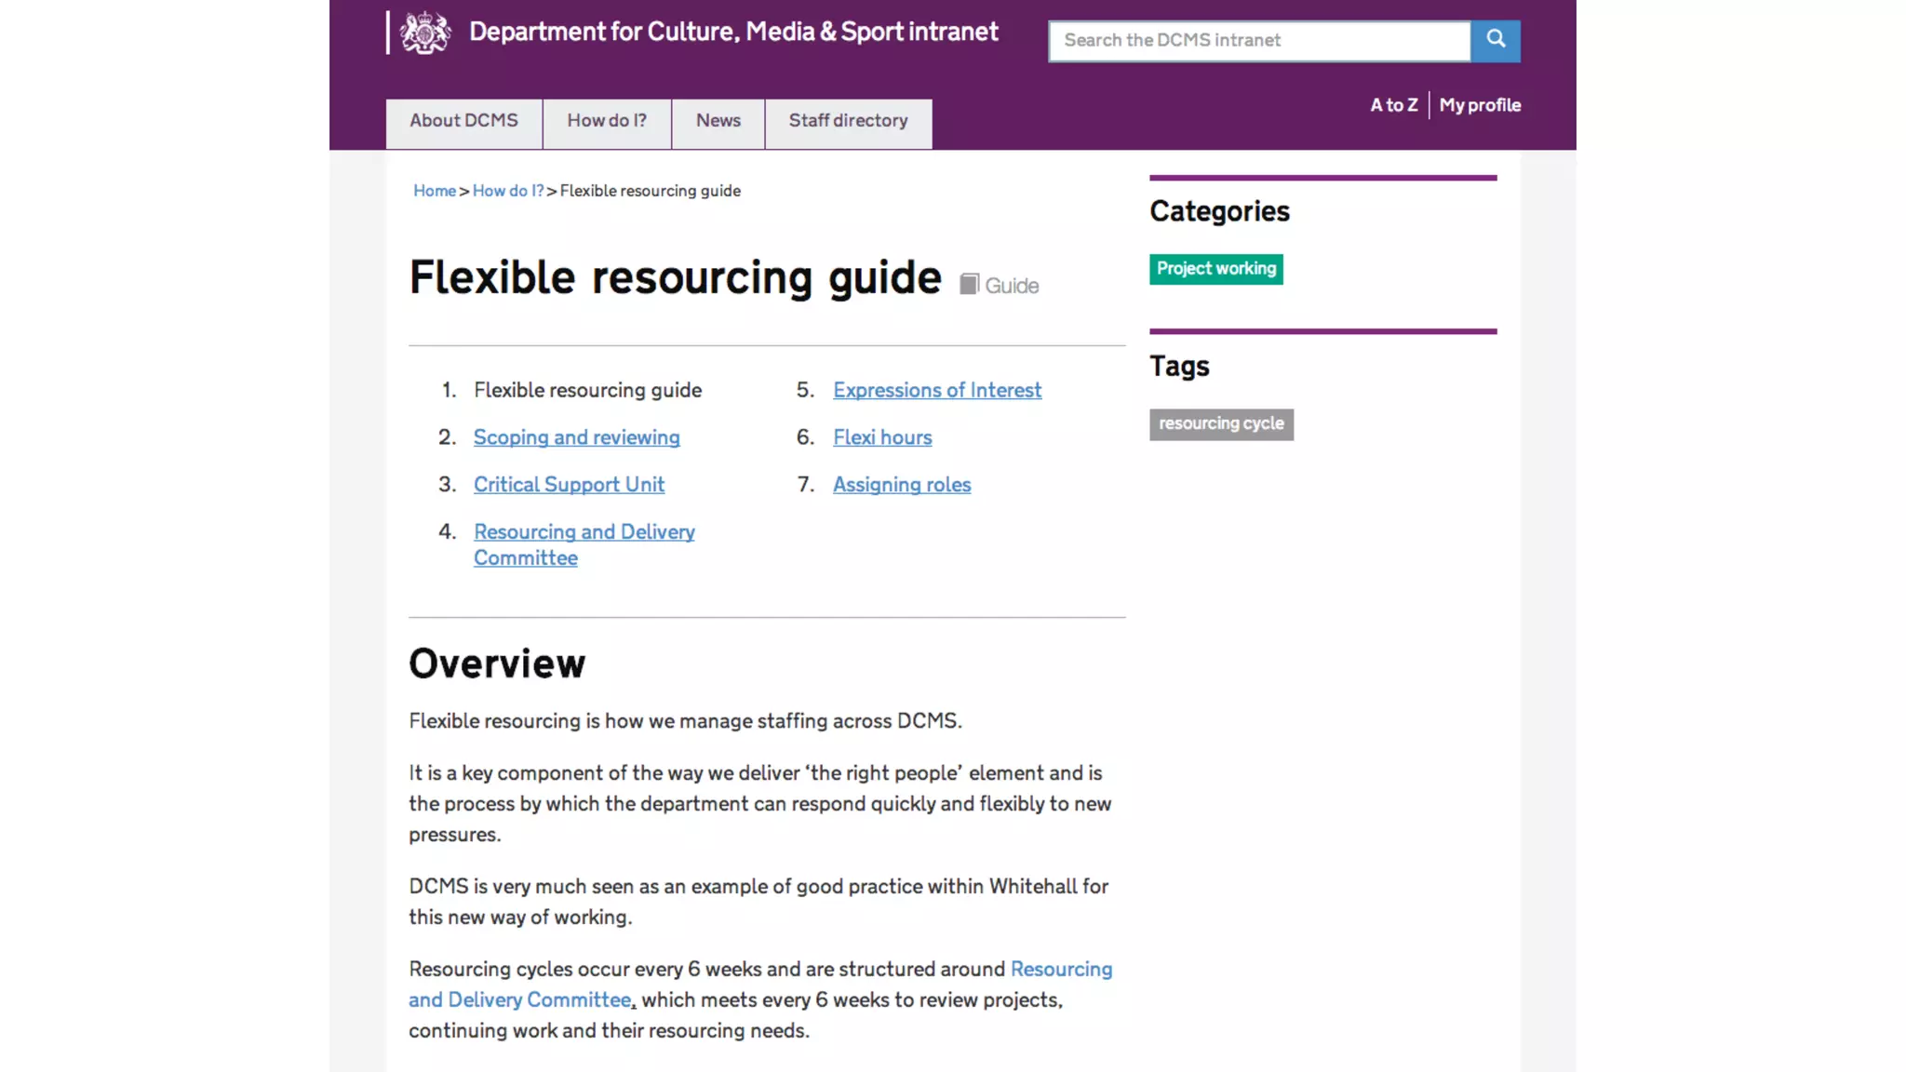Go to the Critical Support Unit section
Viewport: 1906px width, 1072px height.
click(x=569, y=485)
